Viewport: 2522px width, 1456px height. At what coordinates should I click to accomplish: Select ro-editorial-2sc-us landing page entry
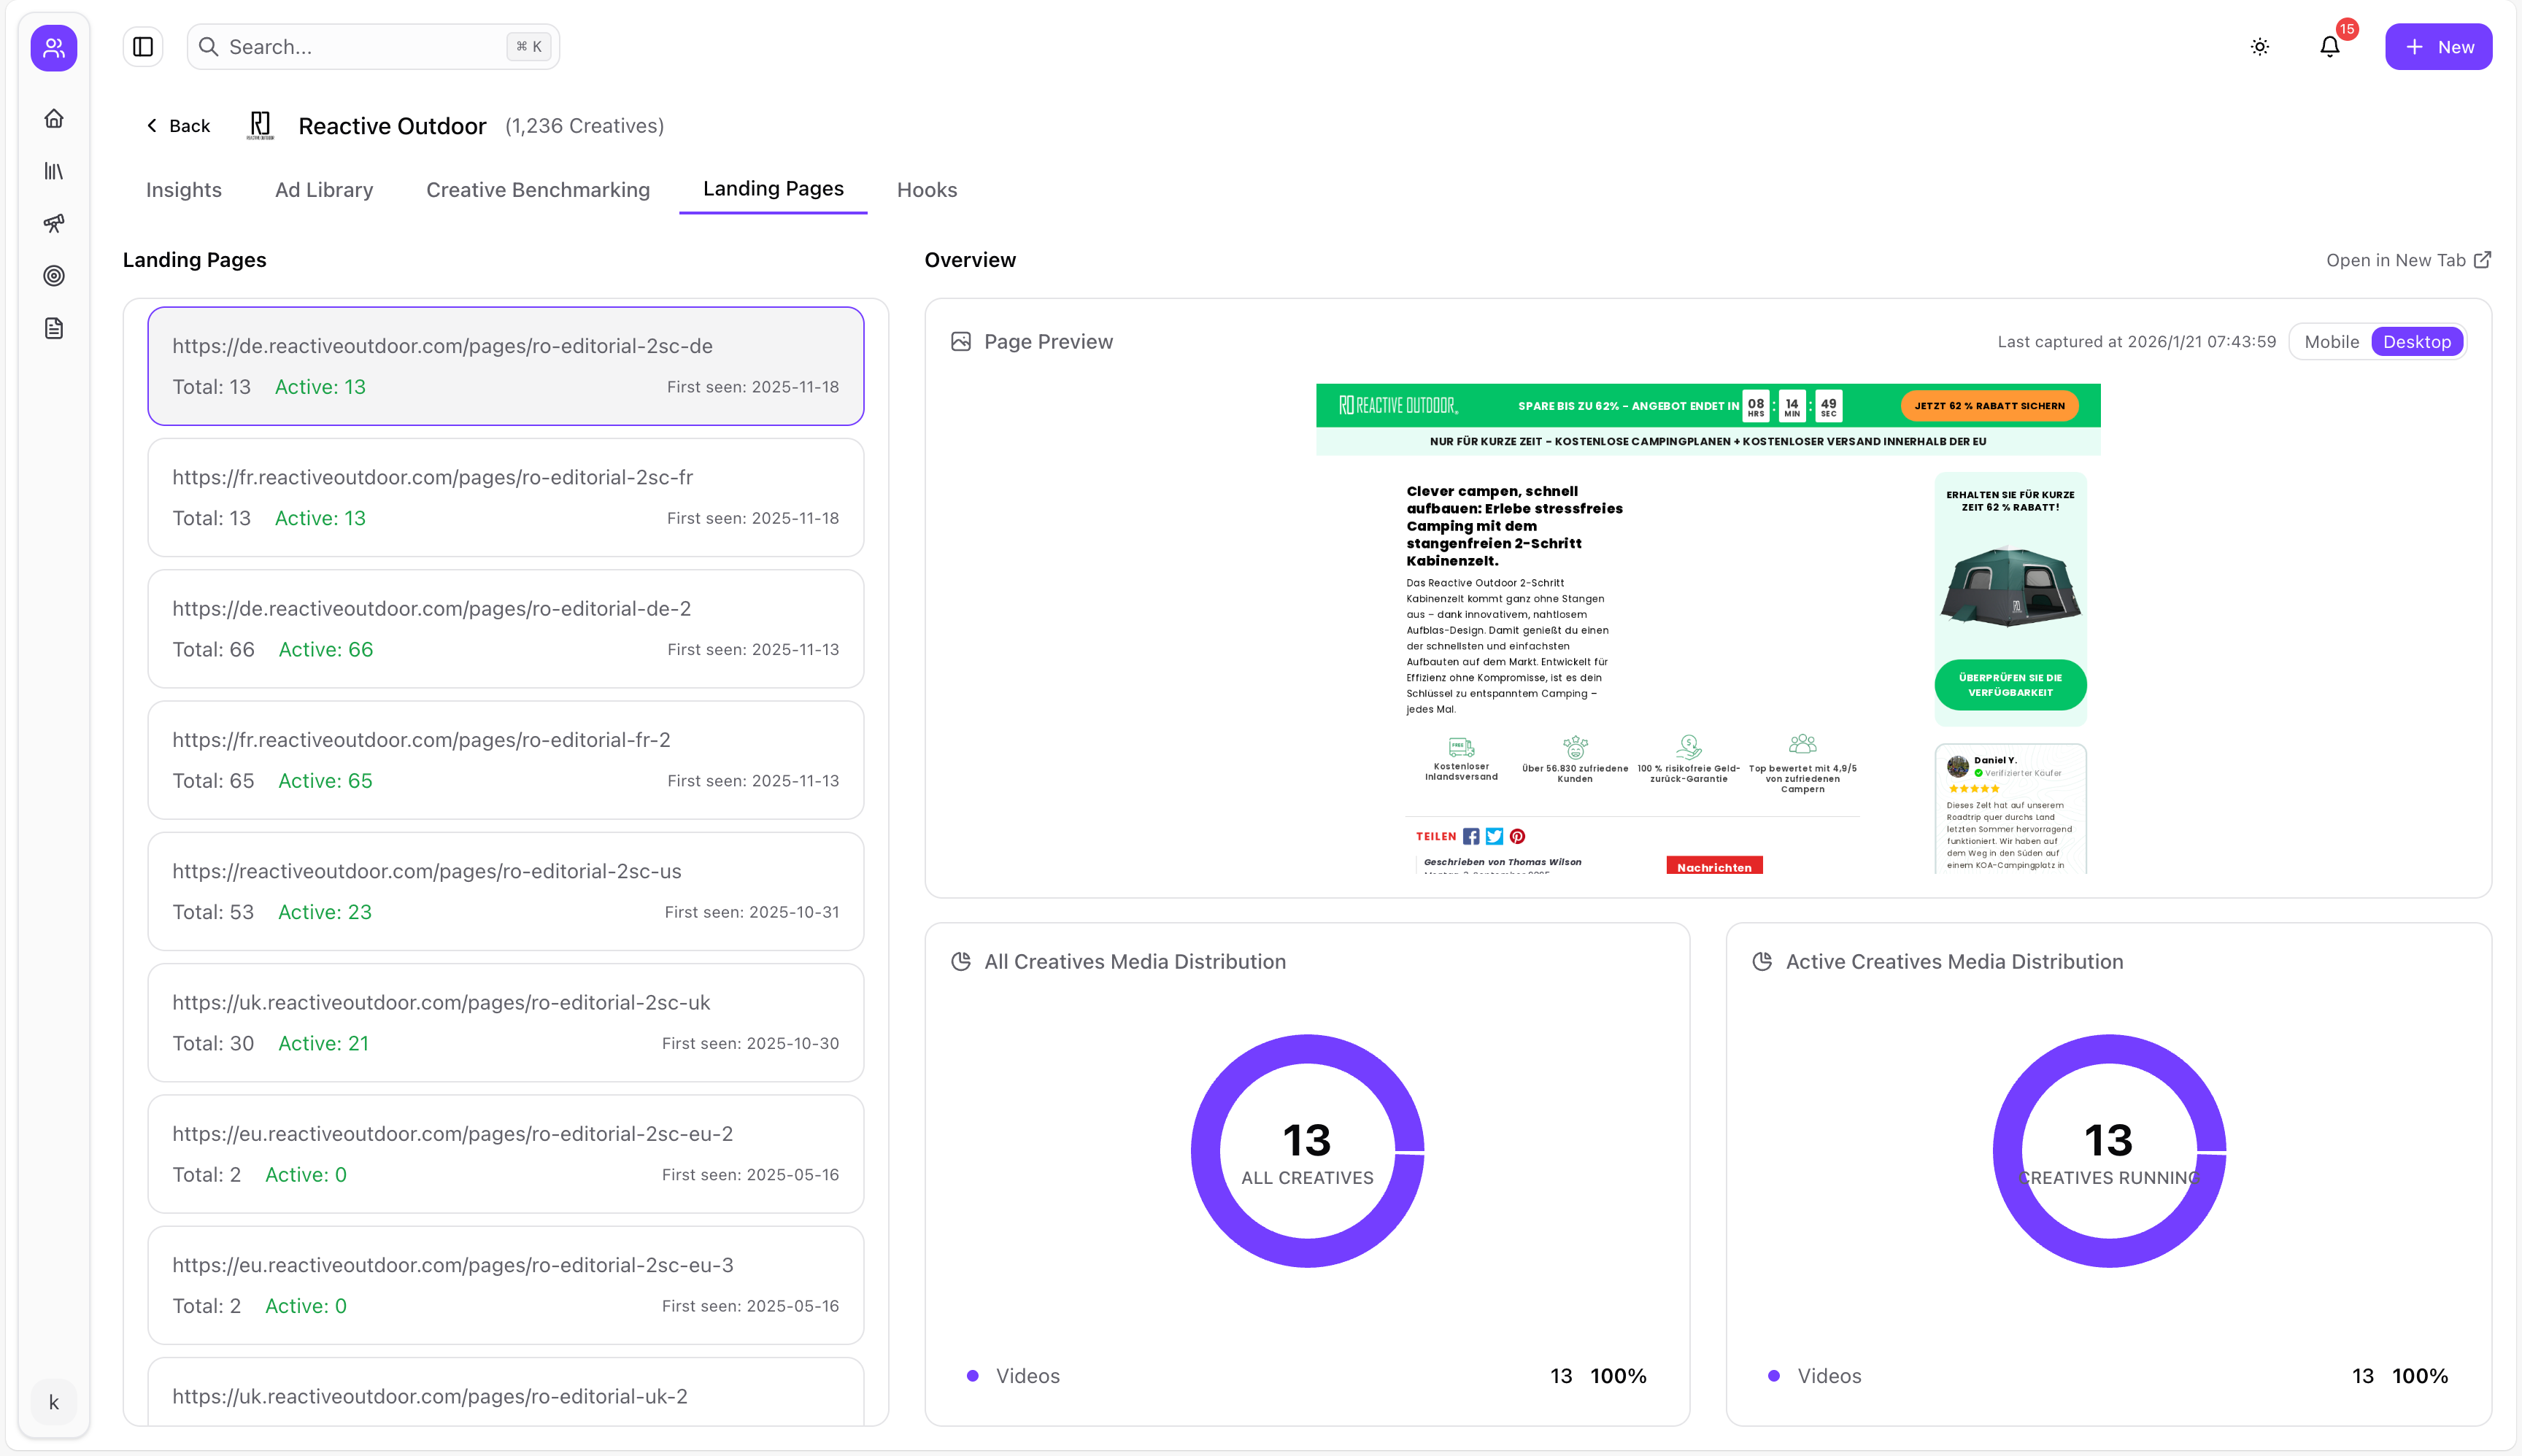pyautogui.click(x=505, y=891)
